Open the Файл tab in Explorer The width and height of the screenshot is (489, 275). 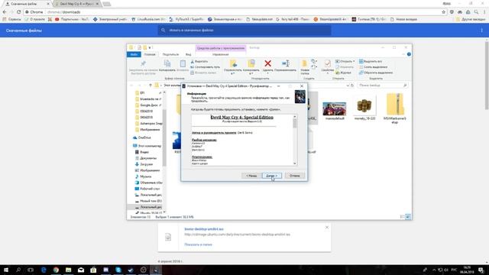134,54
